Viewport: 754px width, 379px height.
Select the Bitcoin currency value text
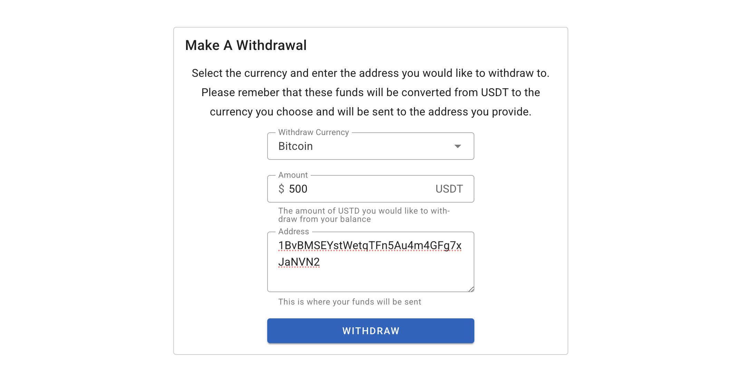pyautogui.click(x=296, y=146)
